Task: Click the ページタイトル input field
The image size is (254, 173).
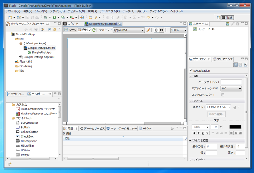Action: click(231, 82)
